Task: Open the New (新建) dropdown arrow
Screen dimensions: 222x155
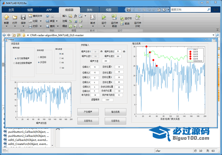Action: tap(7, 26)
